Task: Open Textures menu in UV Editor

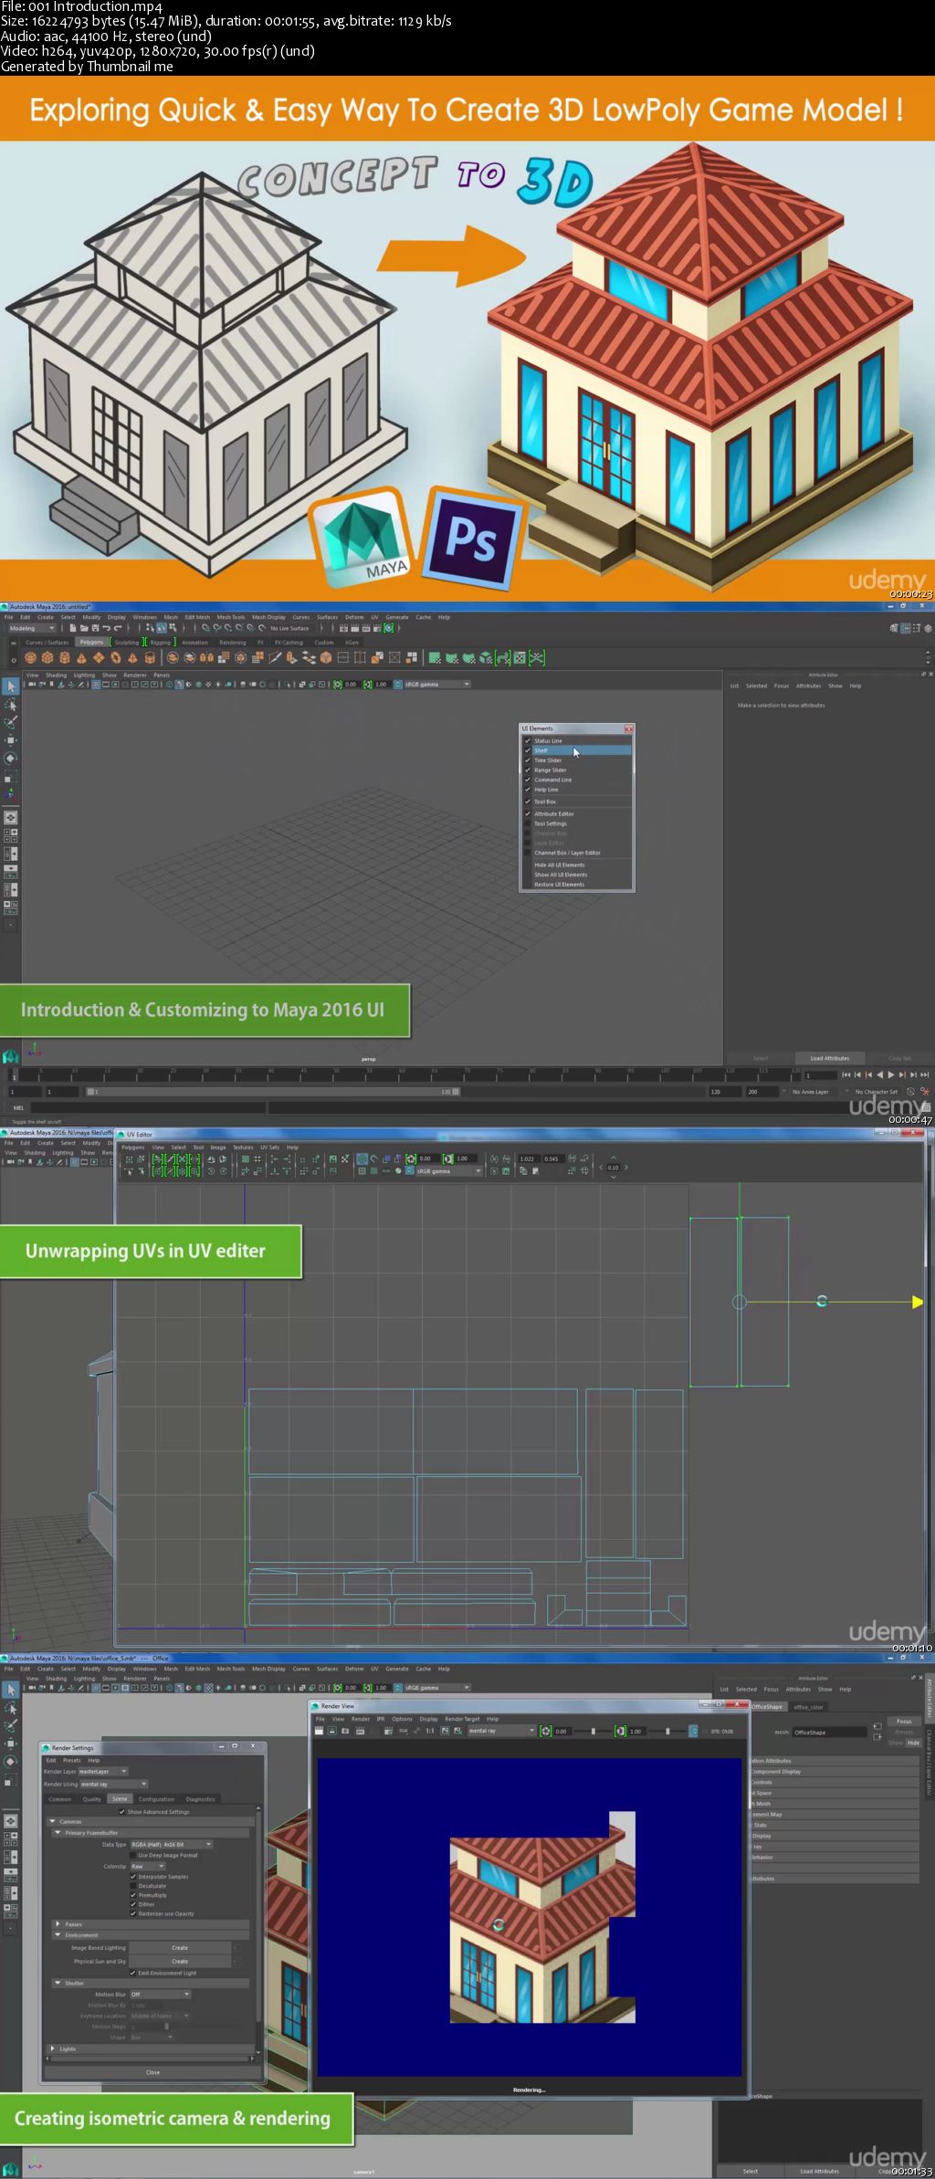Action: 243,1147
